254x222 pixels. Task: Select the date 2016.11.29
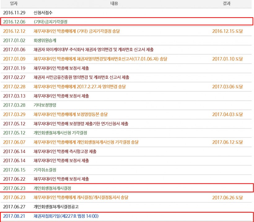[14, 13]
